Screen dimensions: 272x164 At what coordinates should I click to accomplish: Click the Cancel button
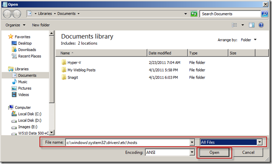point(248,152)
